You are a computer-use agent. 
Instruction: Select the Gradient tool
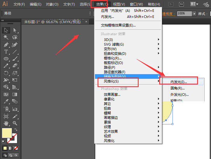pos(15,94)
